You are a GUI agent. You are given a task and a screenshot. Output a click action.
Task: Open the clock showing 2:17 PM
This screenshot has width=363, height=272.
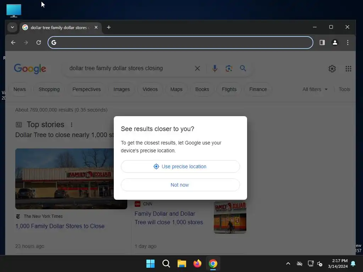click(338, 263)
